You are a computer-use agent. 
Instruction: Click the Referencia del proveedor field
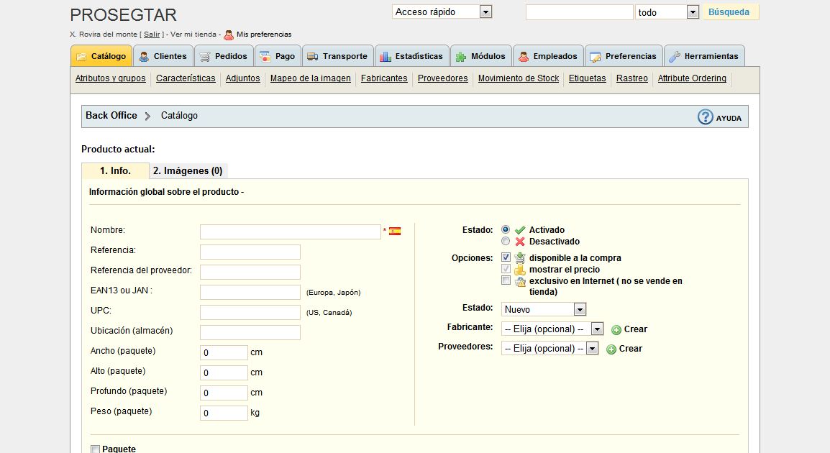pyautogui.click(x=250, y=272)
